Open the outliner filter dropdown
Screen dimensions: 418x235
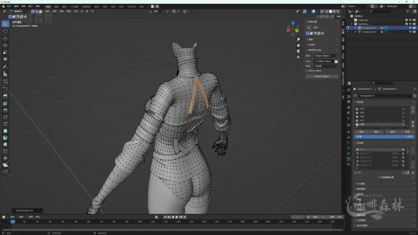(408, 11)
